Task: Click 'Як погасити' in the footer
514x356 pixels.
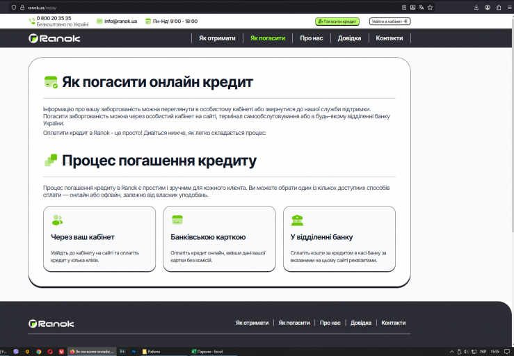Action: [x=294, y=323]
